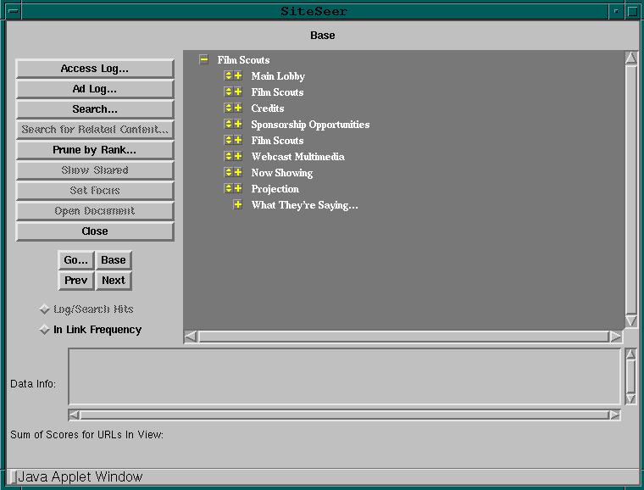The height and width of the screenshot is (490, 644).
Task: Select the Projection tree label
Action: [275, 189]
